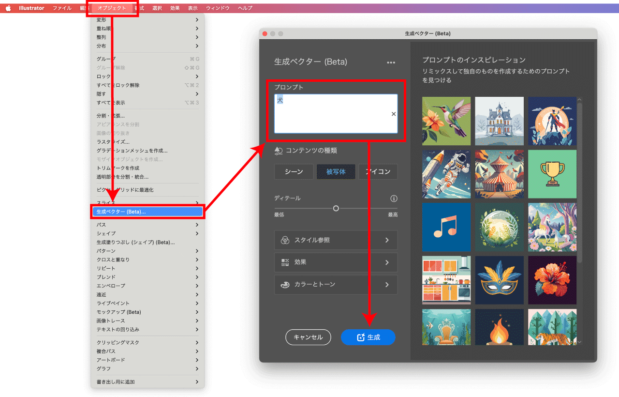Open the オブジェクト menu in menu bar
Image resolution: width=619 pixels, height=397 pixels.
point(112,8)
